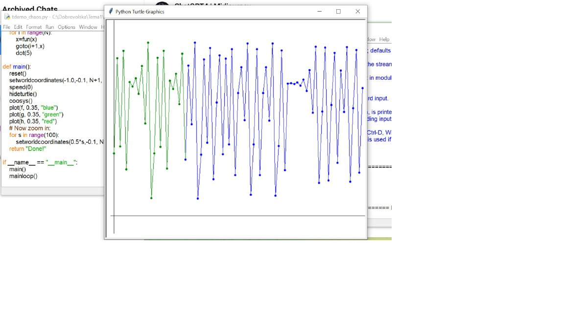Click the mainloop() line in the editor

pos(23,176)
